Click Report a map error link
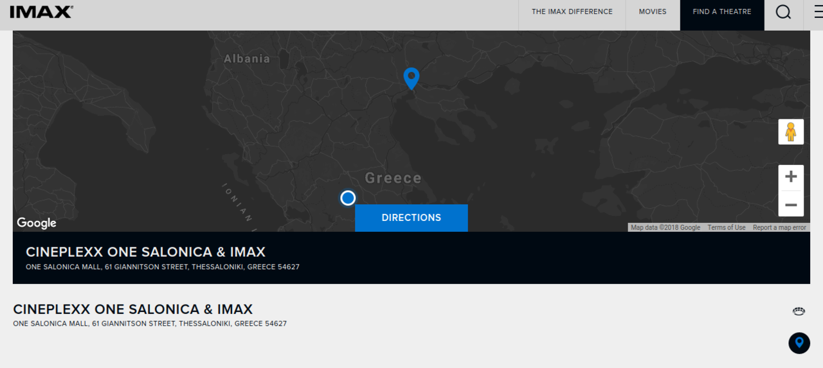 point(779,227)
